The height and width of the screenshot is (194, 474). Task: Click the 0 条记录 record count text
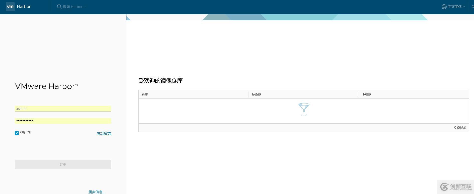point(460,128)
